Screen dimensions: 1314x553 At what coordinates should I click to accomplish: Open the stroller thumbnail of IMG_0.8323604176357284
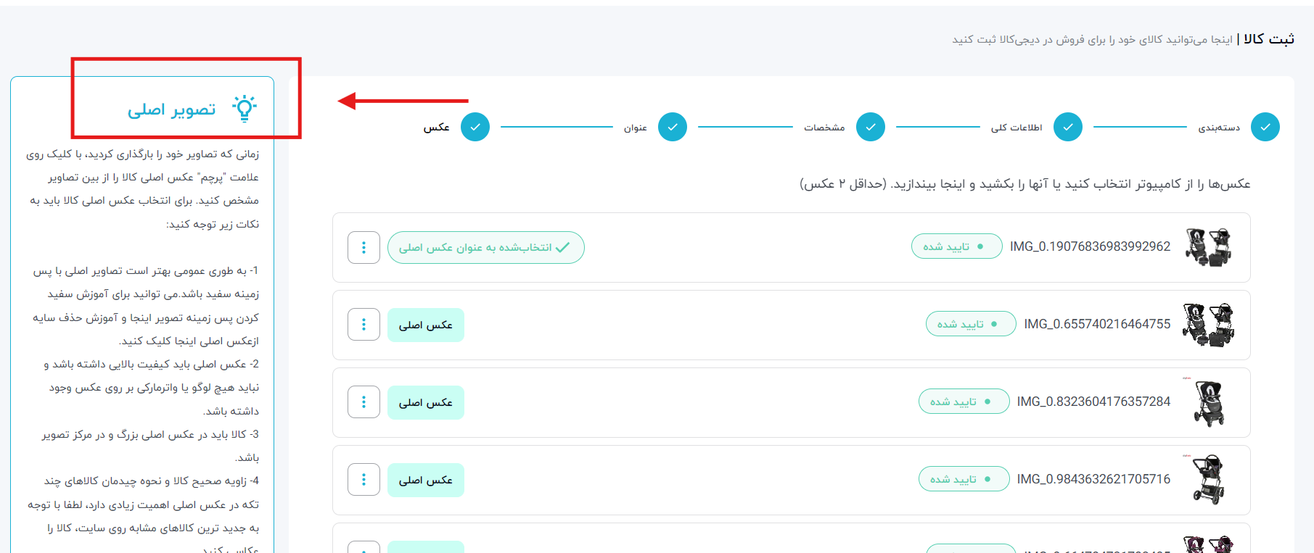(1208, 402)
